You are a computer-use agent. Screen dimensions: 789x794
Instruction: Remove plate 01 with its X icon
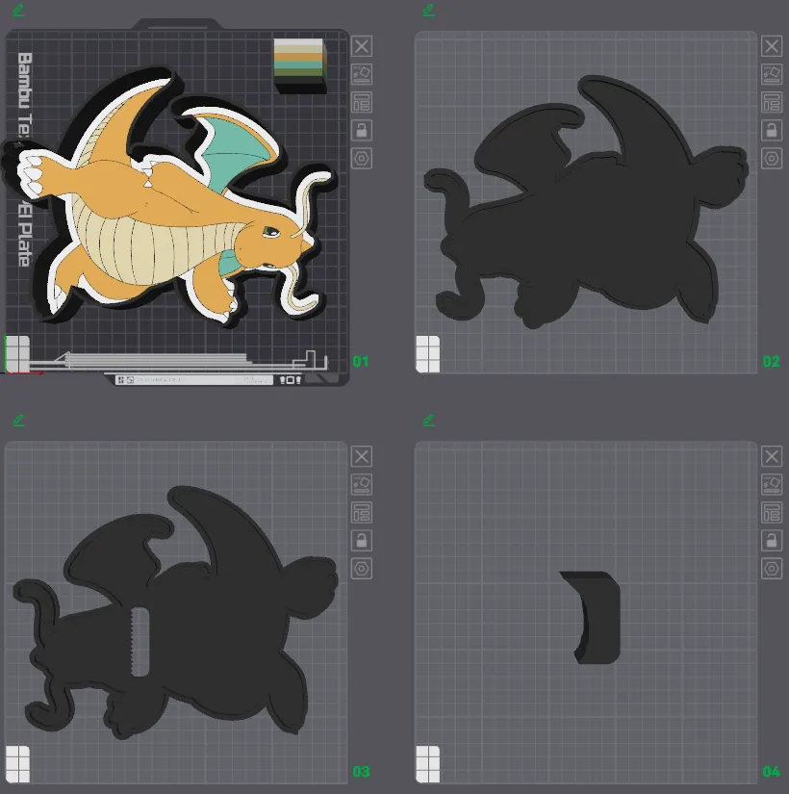pyautogui.click(x=362, y=46)
